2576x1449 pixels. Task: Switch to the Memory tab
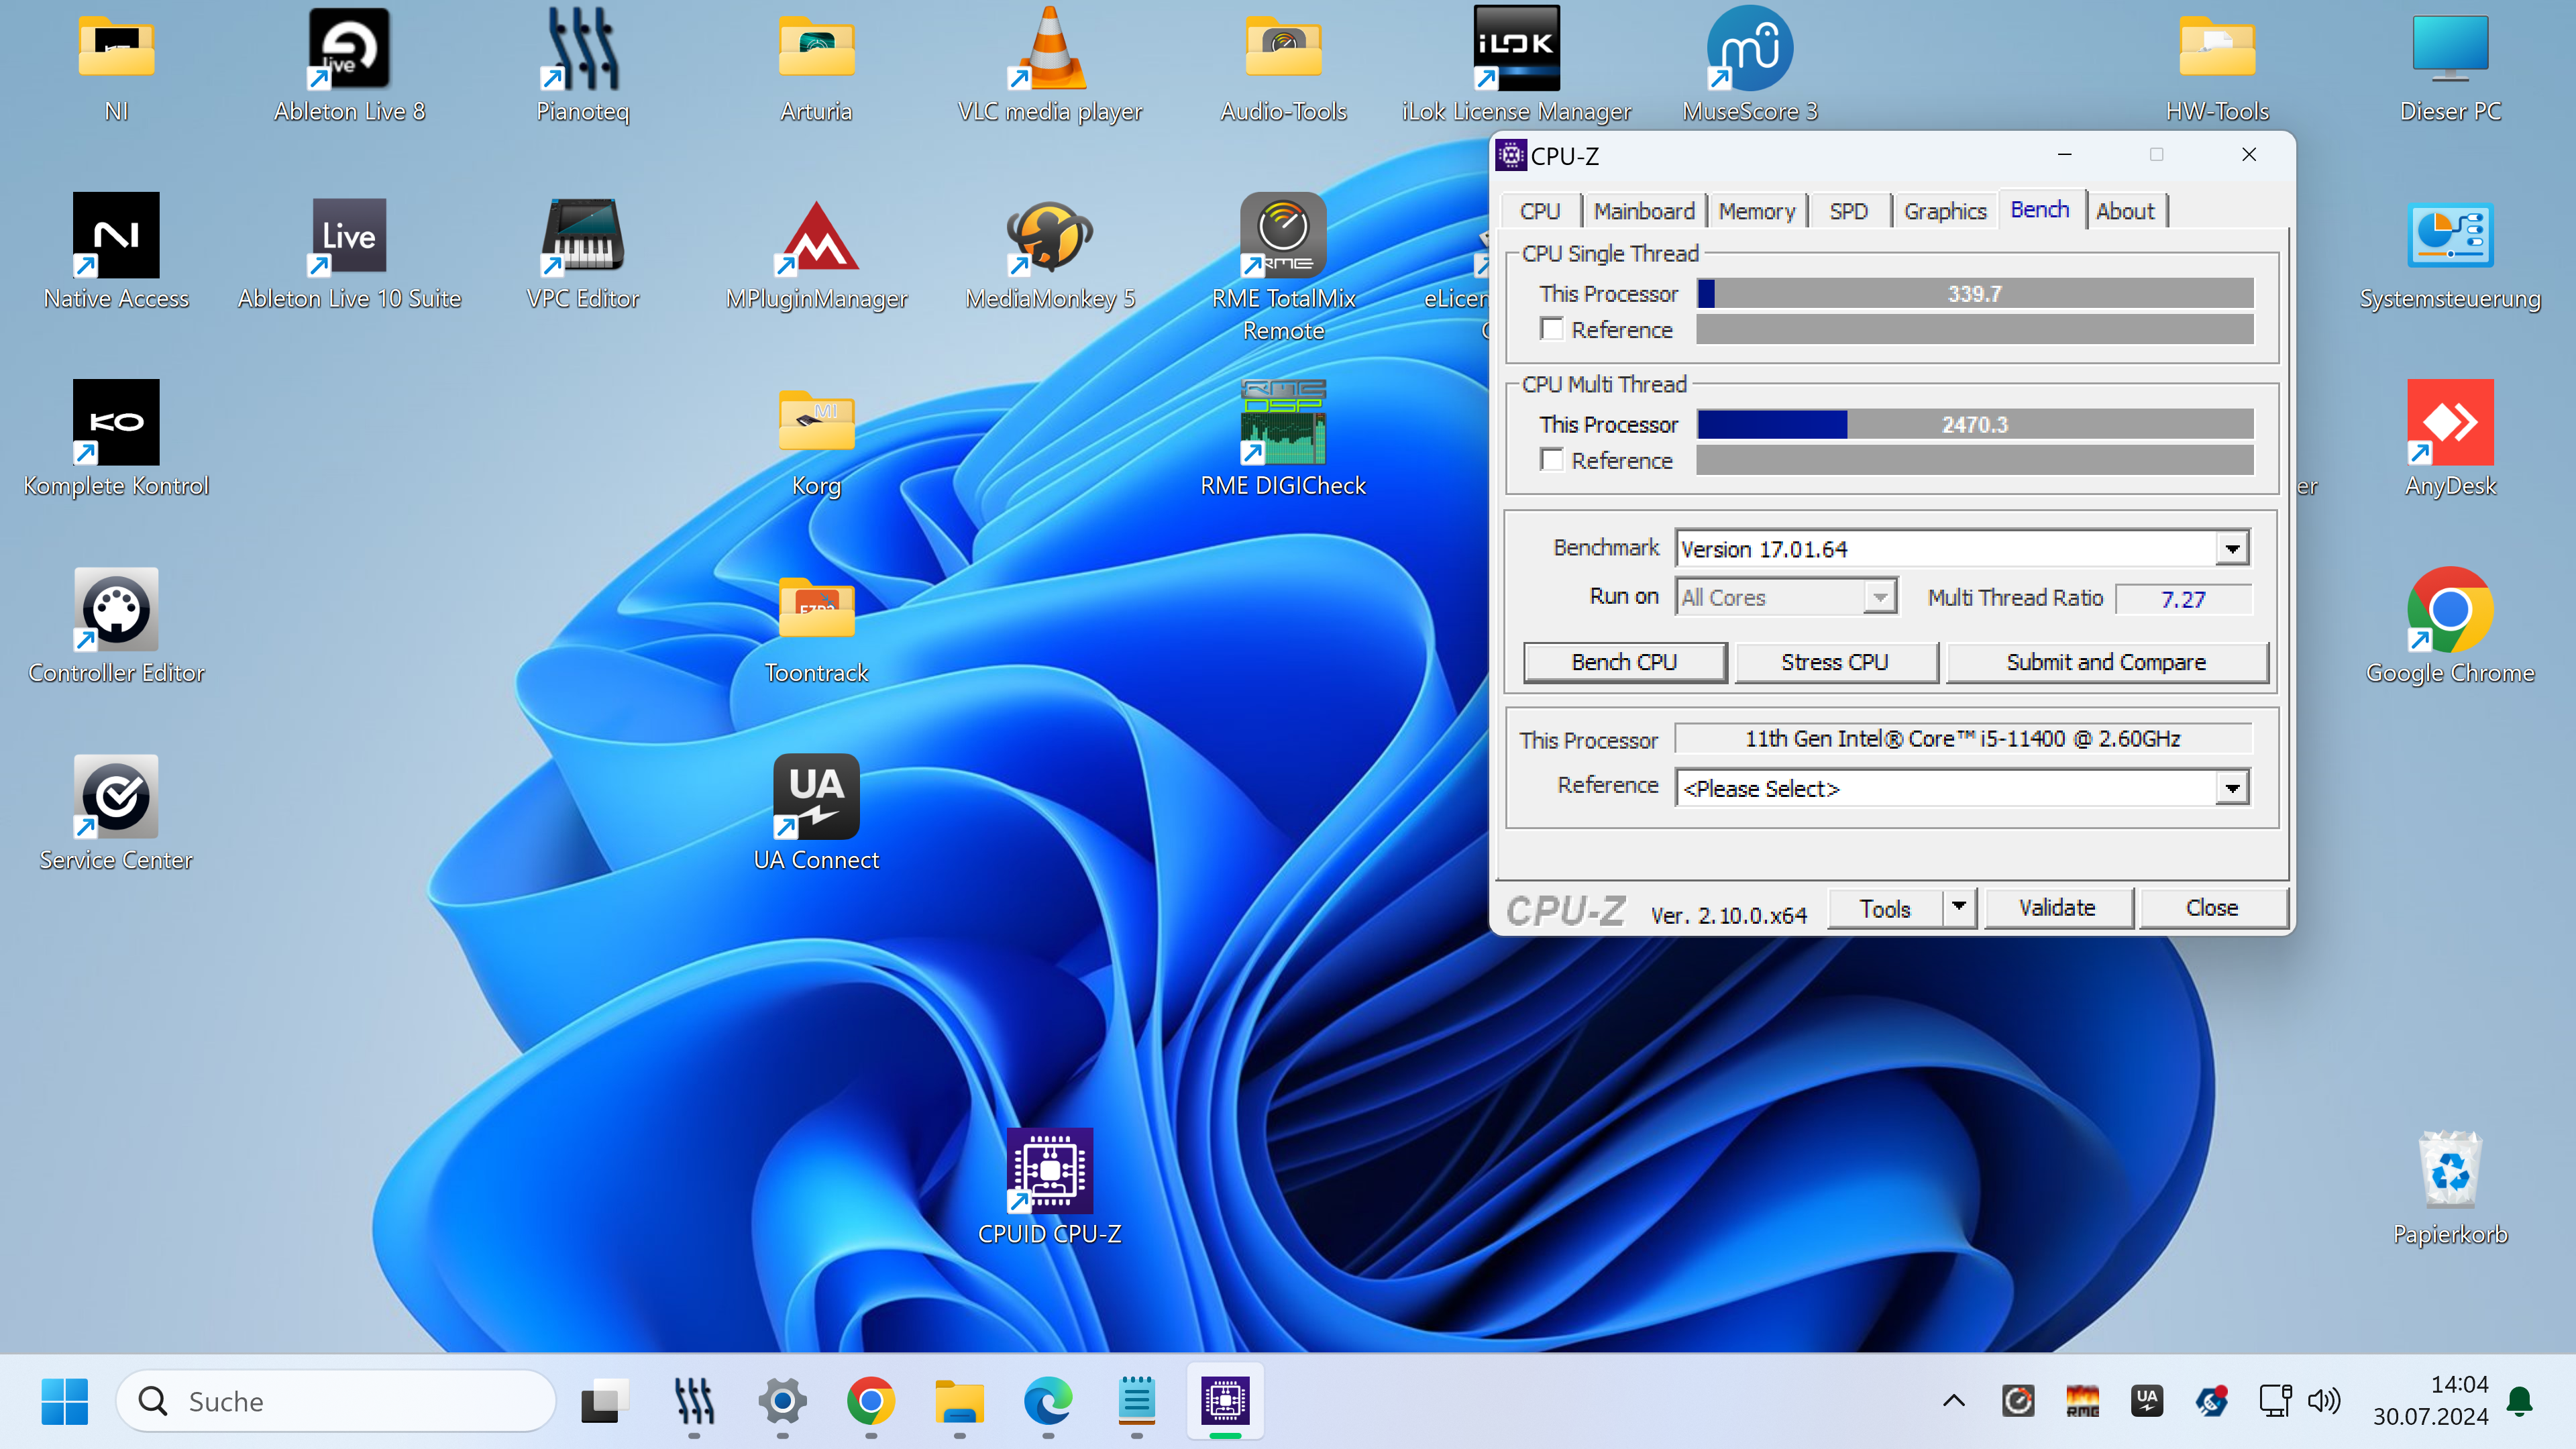pos(1757,211)
